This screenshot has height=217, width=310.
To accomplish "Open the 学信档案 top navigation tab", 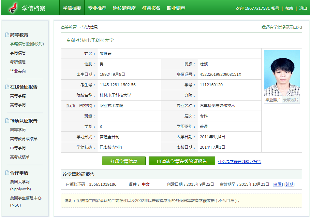I will 72,8.
